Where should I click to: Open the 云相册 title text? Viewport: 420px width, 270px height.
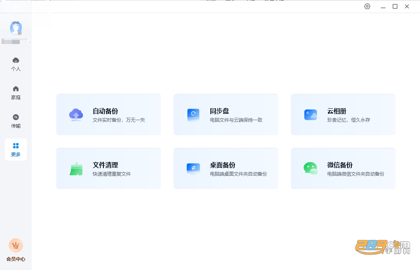337,111
